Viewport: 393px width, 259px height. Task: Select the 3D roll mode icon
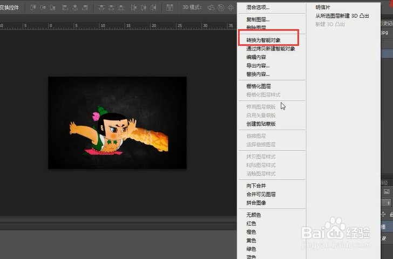tap(221, 8)
